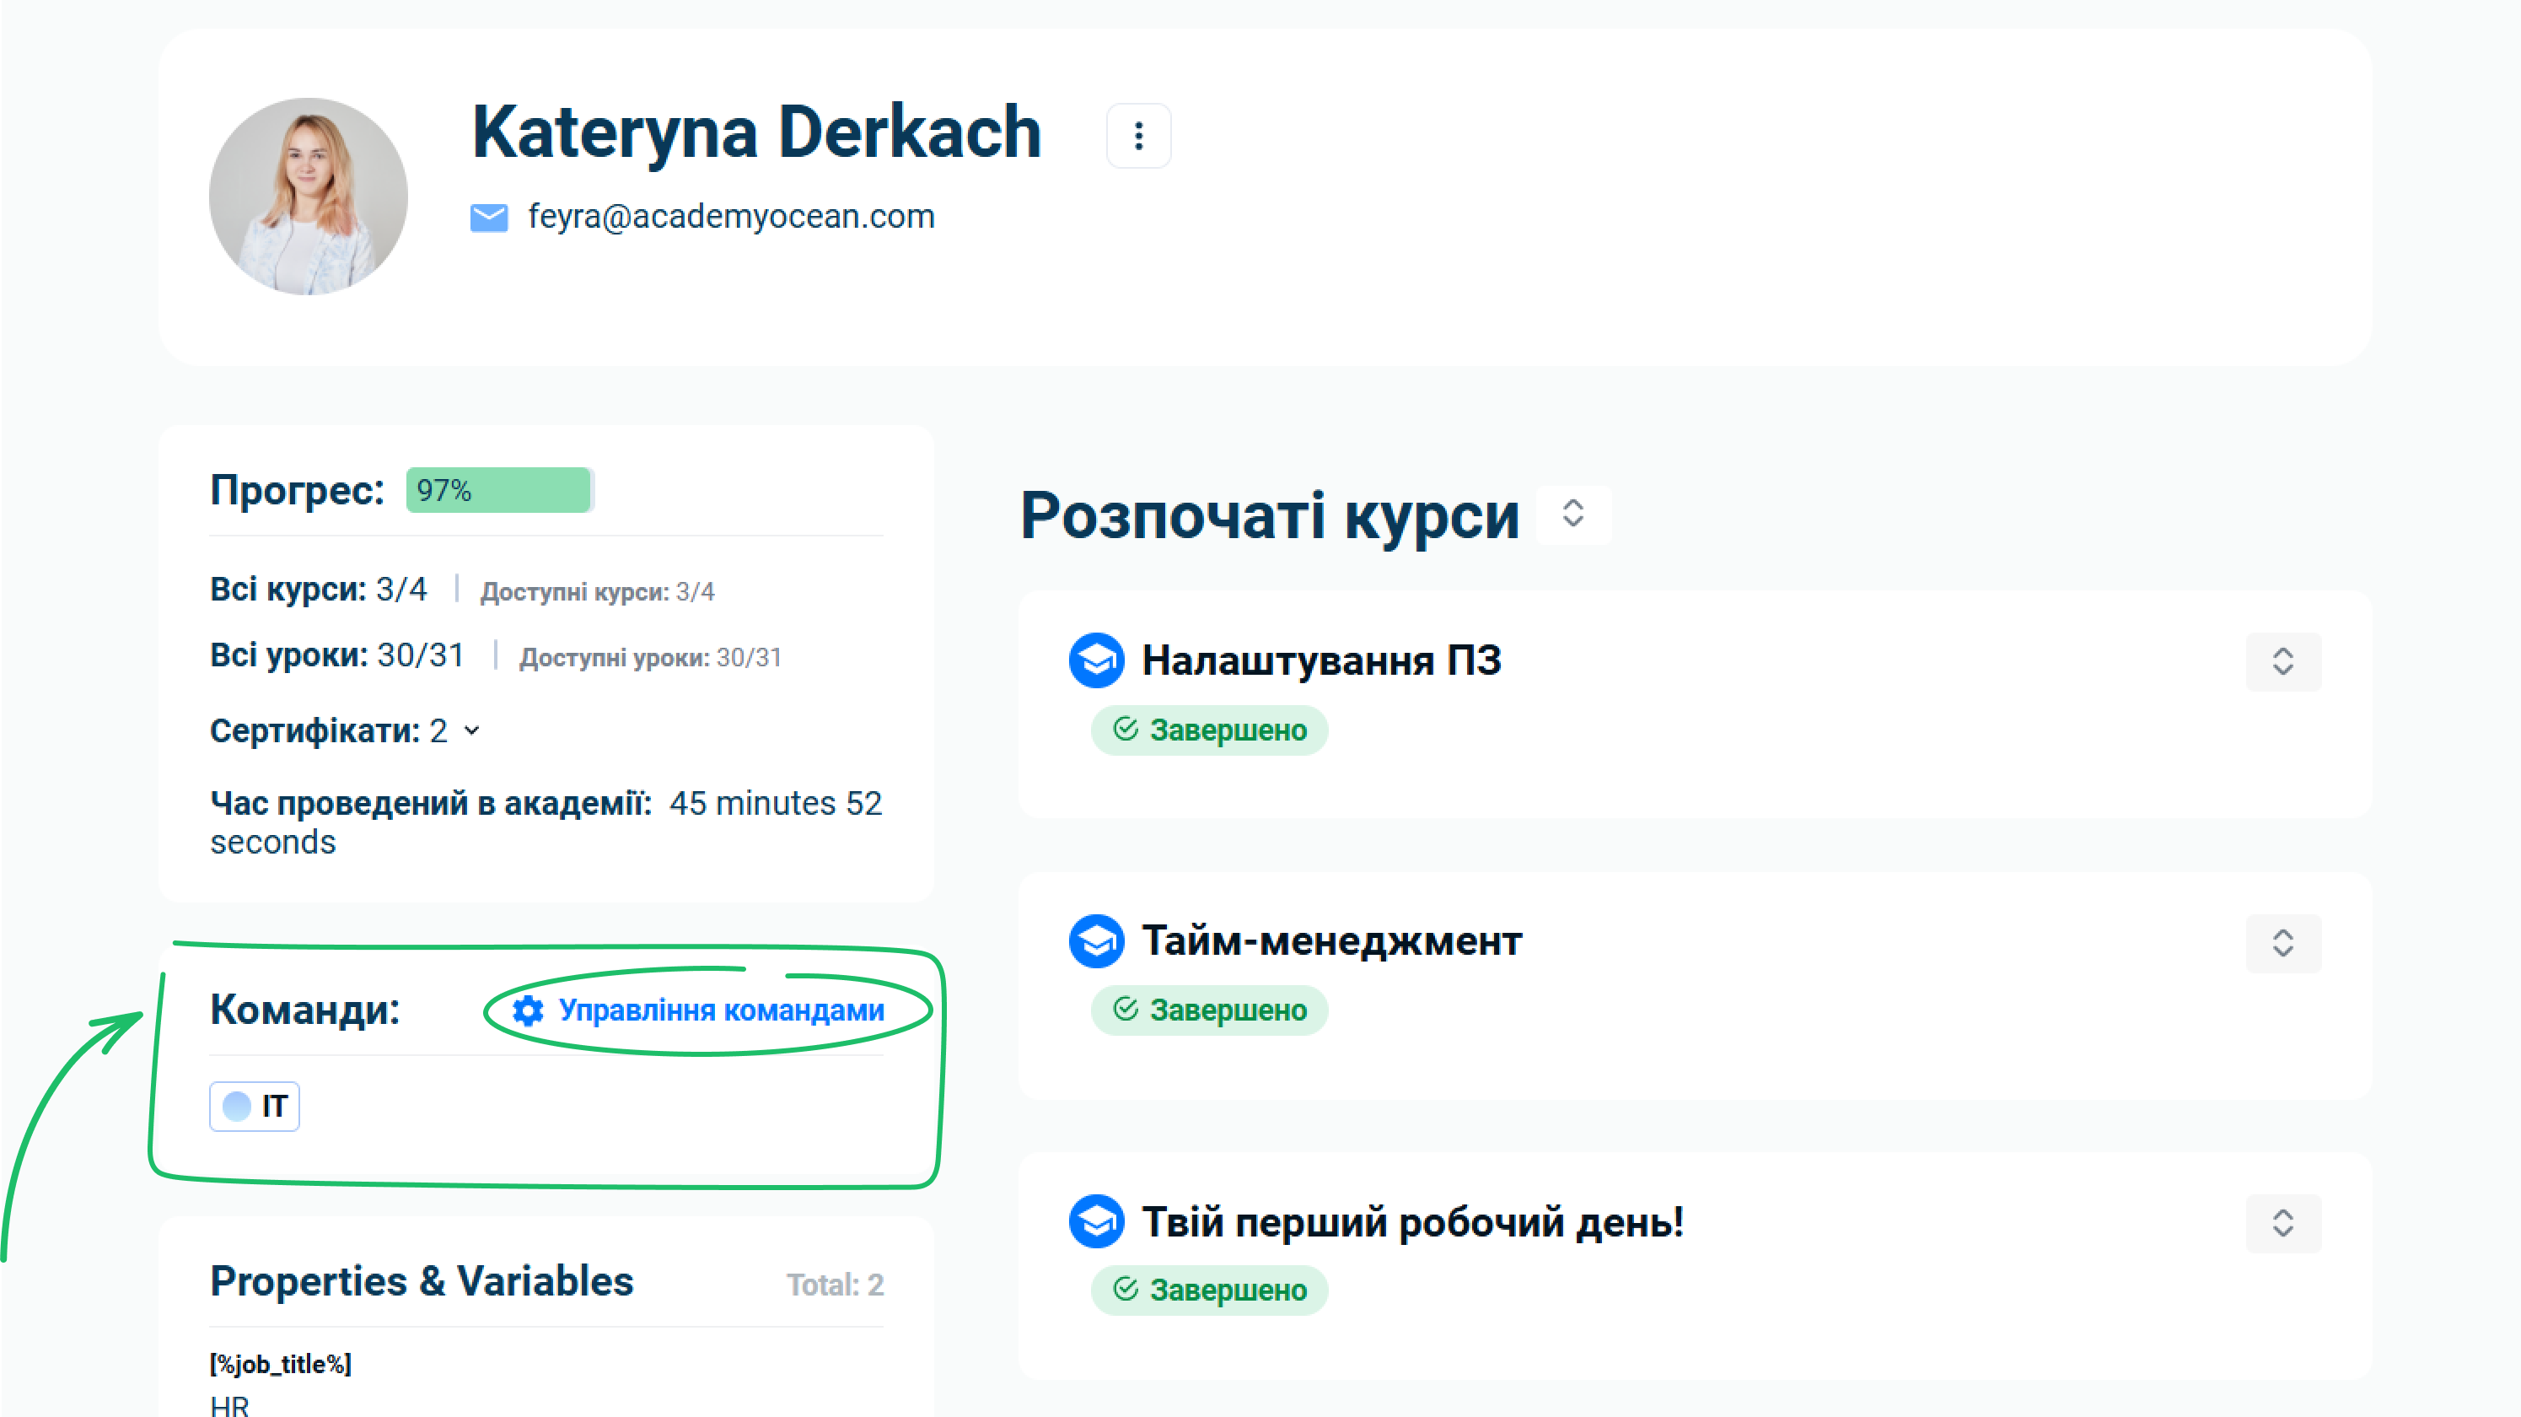Expand the Налаштування ПЗ course card

[x=2282, y=661]
